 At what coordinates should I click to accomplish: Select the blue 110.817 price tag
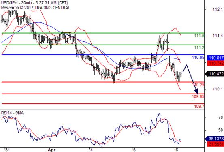click(x=216, y=58)
